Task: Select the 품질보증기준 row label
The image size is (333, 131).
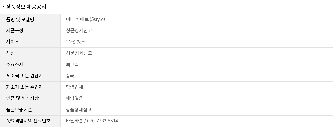Action: [19, 110]
